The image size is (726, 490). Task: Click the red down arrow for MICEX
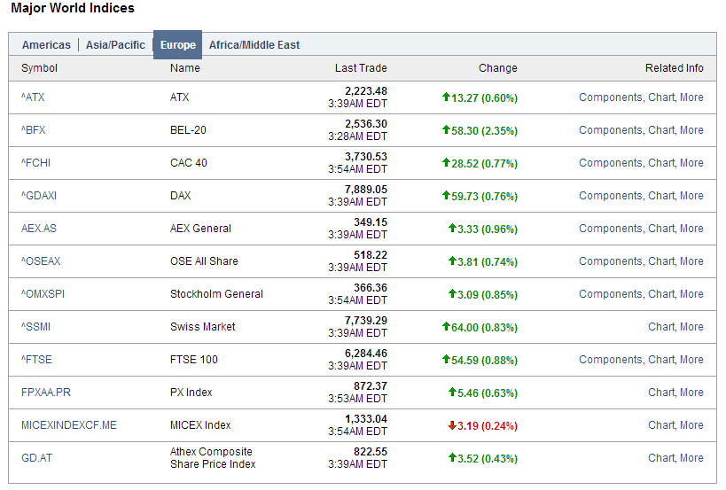coord(452,425)
